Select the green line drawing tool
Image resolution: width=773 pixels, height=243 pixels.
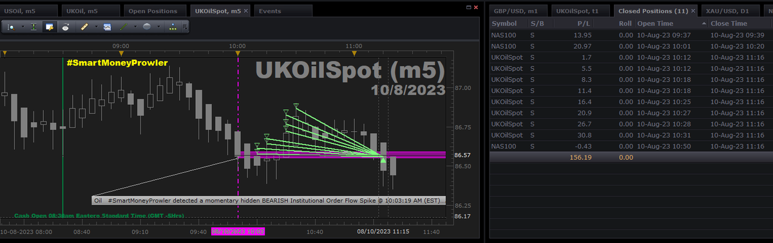click(x=124, y=27)
